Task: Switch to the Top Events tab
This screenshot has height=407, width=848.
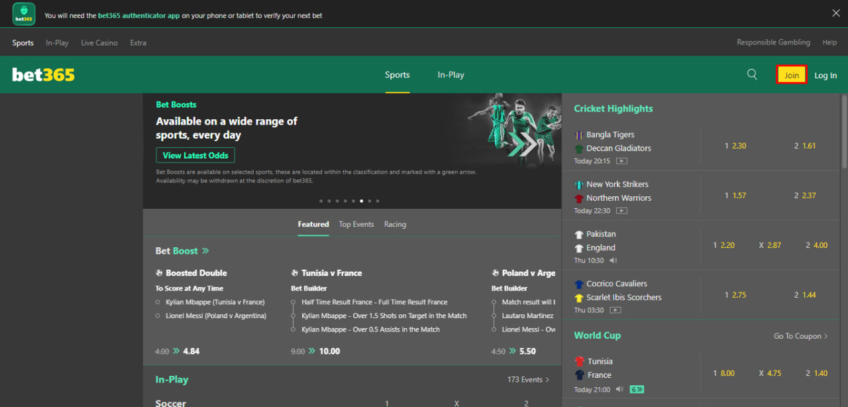Action: pyautogui.click(x=356, y=225)
